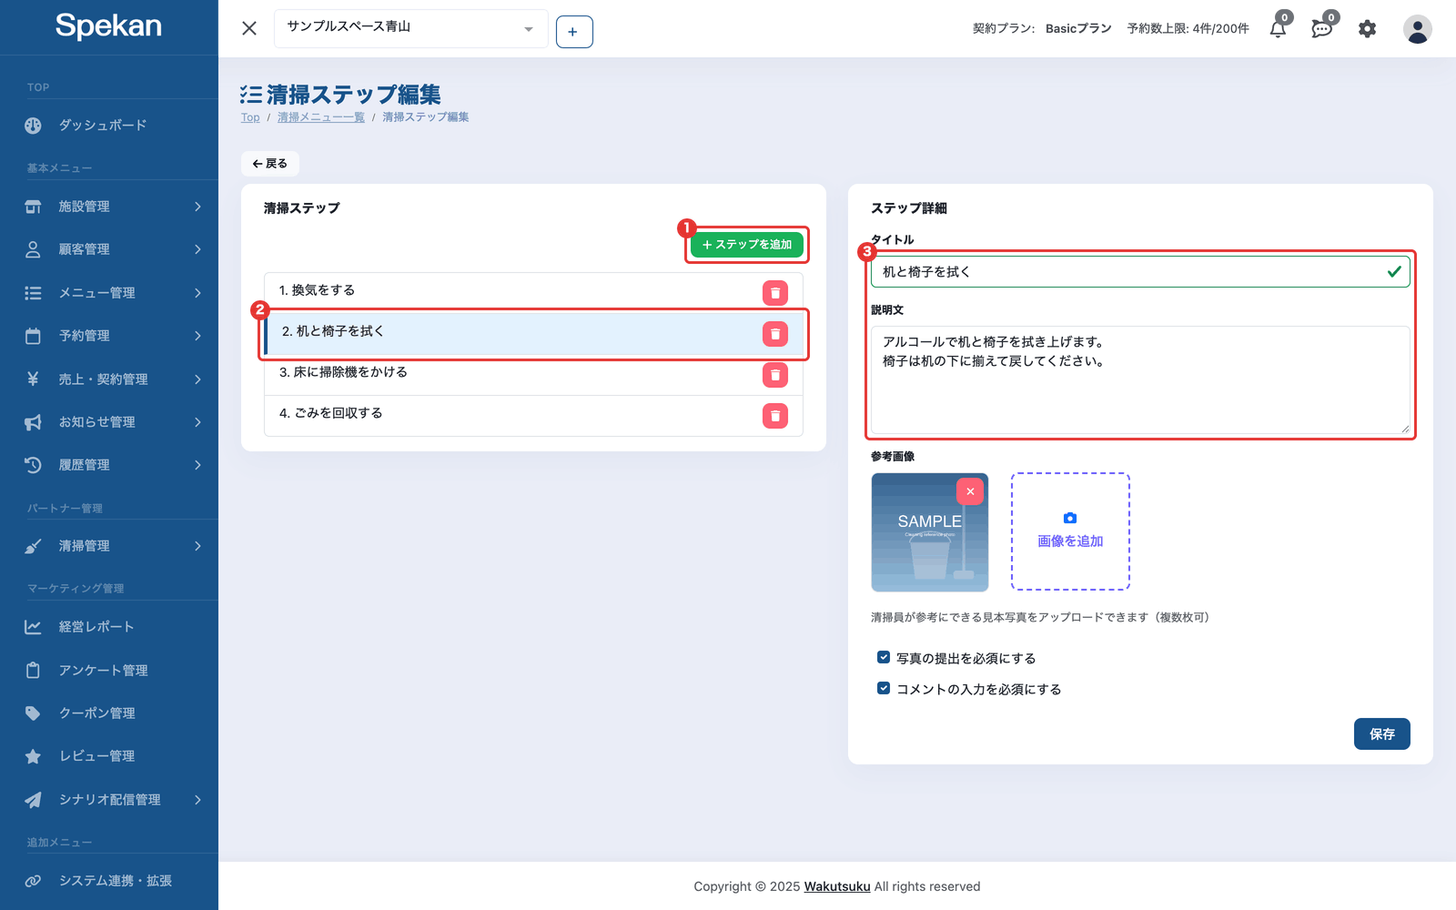Click the SAMPLE reference image thumbnail
1456x910 pixels.
[x=930, y=532]
